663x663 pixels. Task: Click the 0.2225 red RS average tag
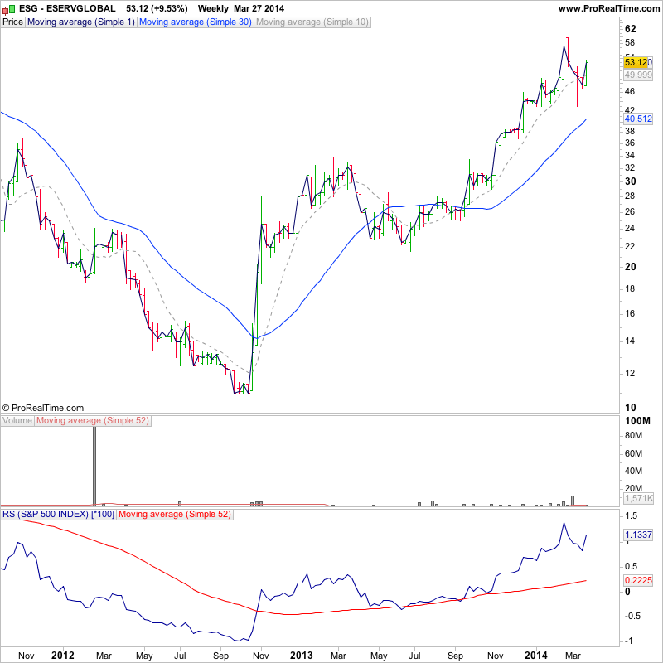[x=638, y=580]
